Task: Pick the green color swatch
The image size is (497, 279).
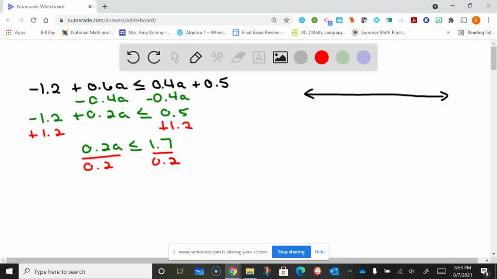Action: pos(343,58)
